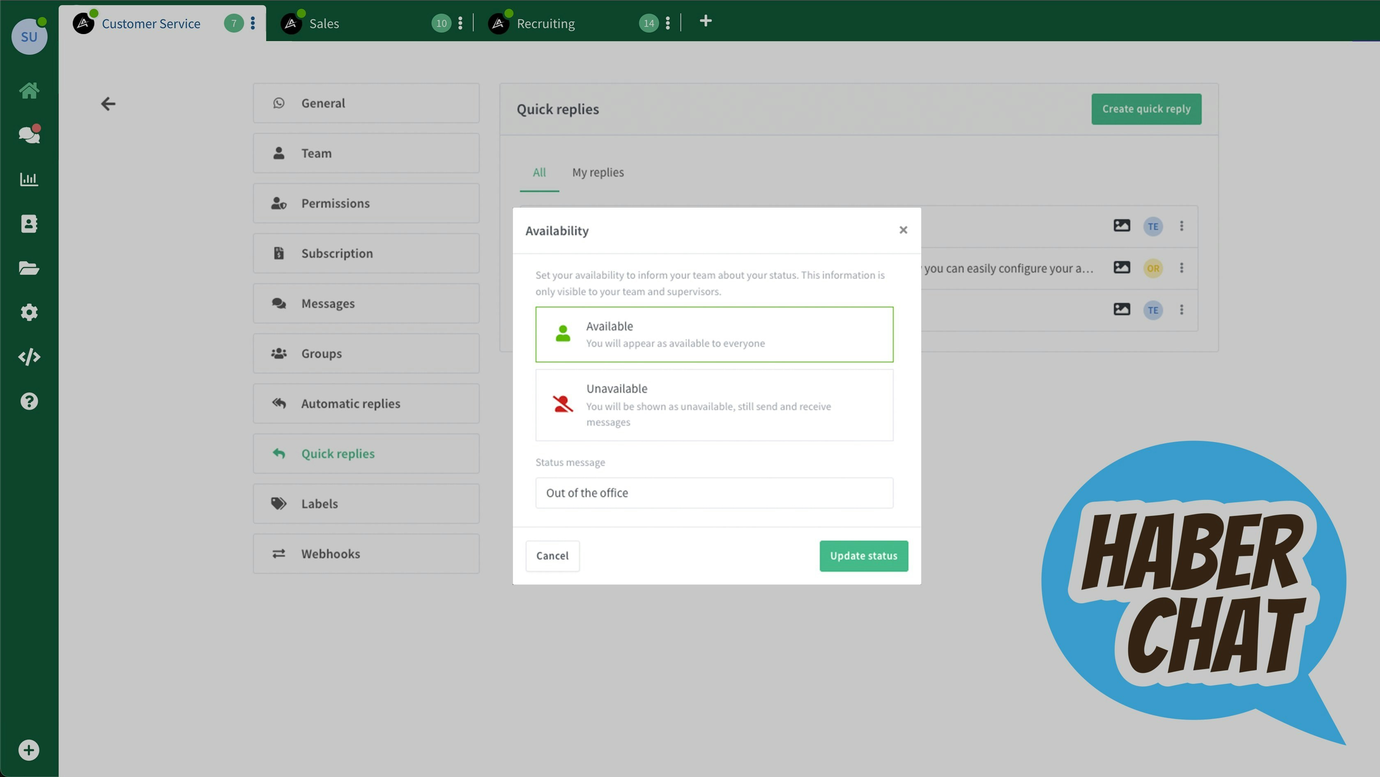Click the help question mark icon
The image size is (1380, 777).
click(29, 401)
